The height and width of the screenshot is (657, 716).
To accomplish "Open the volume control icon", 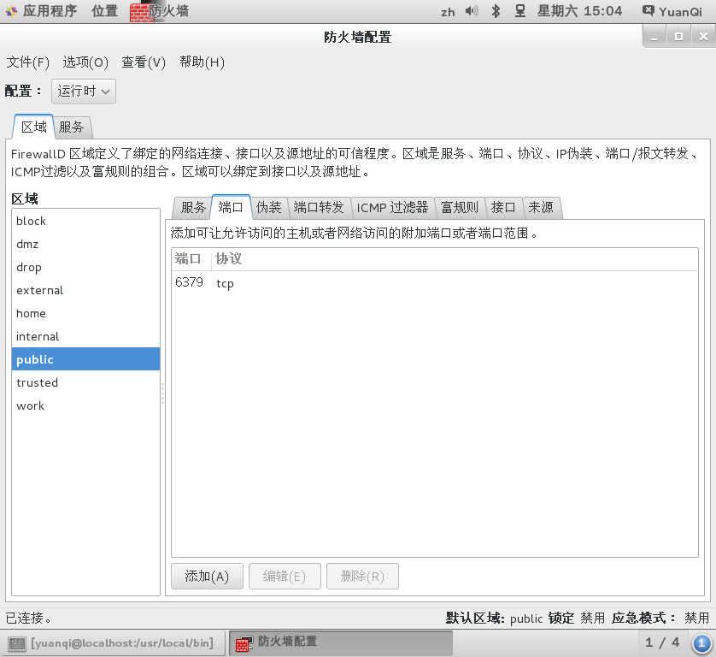I will [x=472, y=11].
